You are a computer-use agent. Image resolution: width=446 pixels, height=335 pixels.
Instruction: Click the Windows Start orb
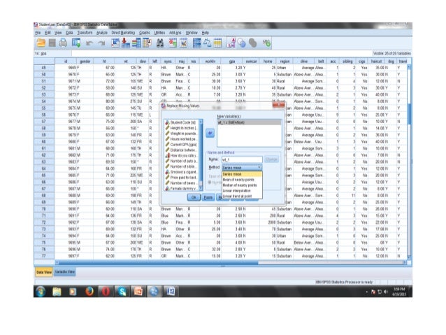[41, 292]
